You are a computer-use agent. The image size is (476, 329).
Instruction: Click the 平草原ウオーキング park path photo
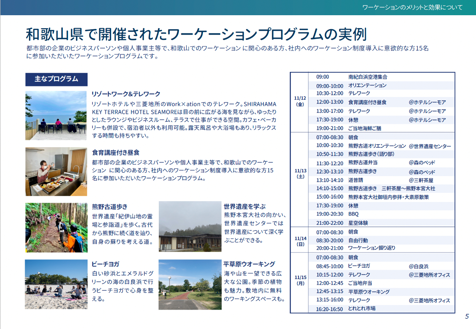190,284
